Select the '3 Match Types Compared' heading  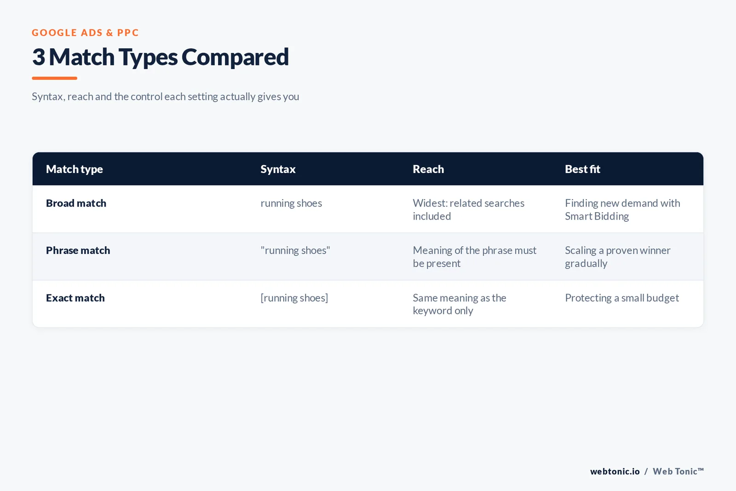coord(160,57)
